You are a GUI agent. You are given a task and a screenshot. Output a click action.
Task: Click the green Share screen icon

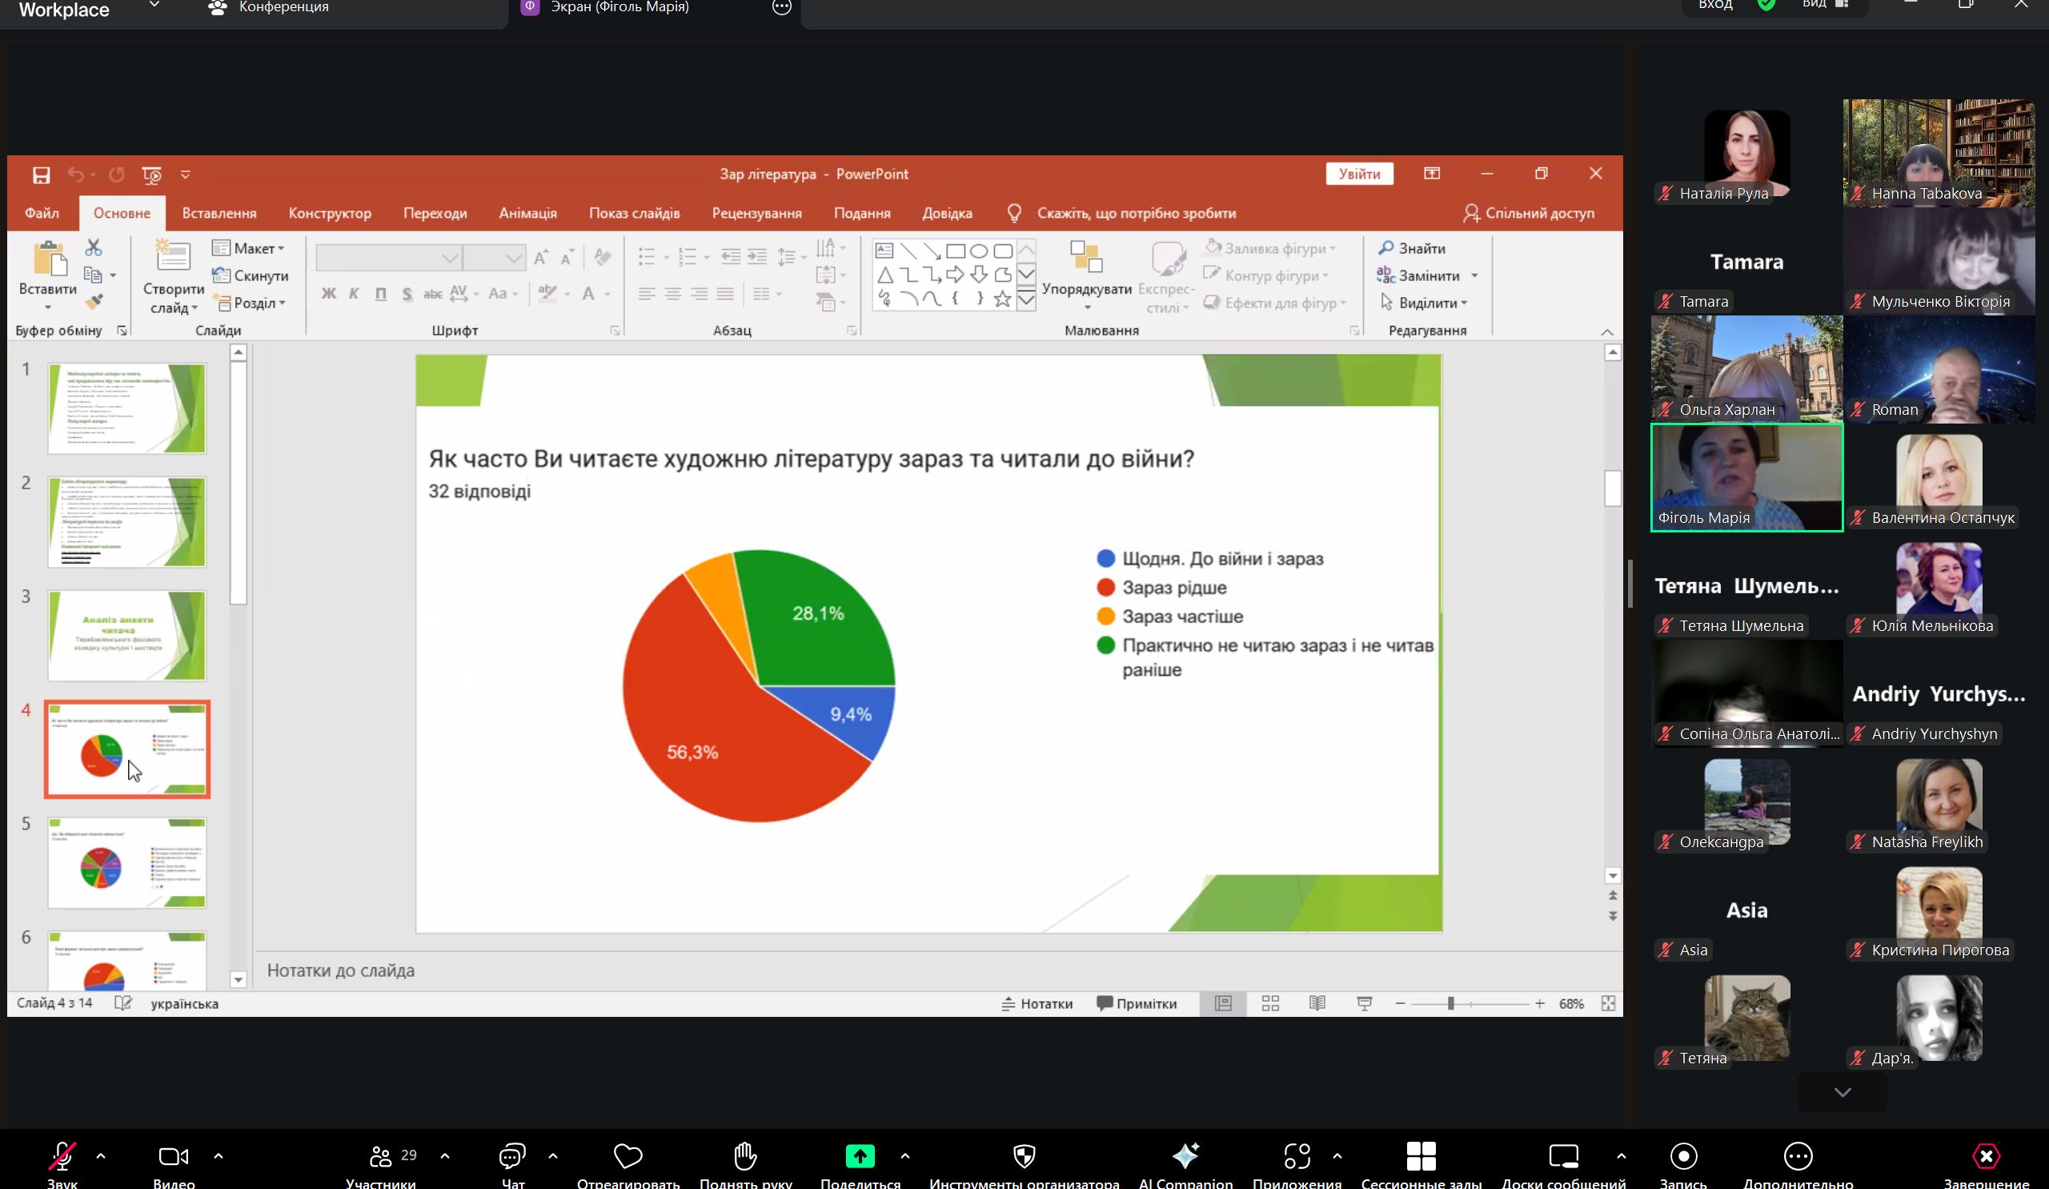click(860, 1155)
